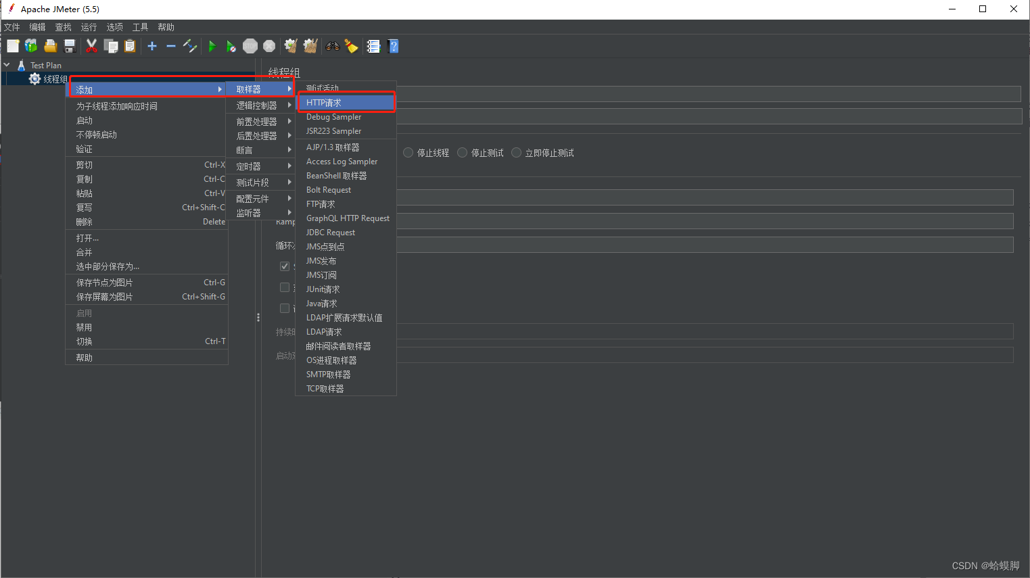Choose HTTP请求 in the sampler submenu

[x=346, y=103]
